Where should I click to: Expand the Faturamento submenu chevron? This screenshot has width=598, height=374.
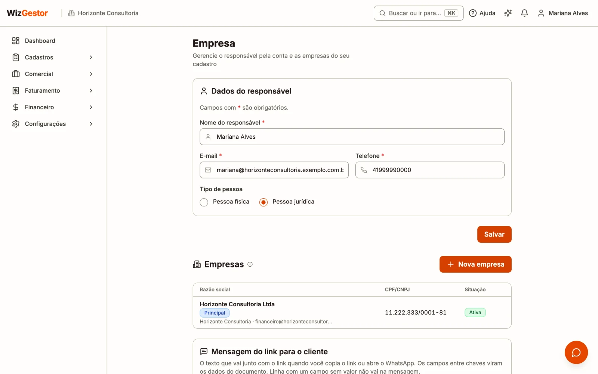click(91, 91)
